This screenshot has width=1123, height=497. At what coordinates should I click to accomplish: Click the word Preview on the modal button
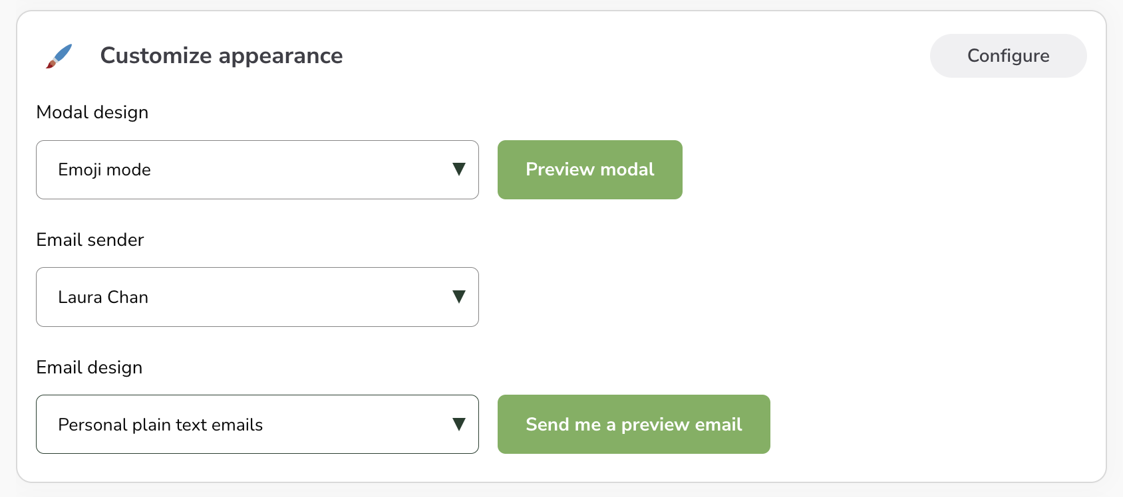coord(560,169)
